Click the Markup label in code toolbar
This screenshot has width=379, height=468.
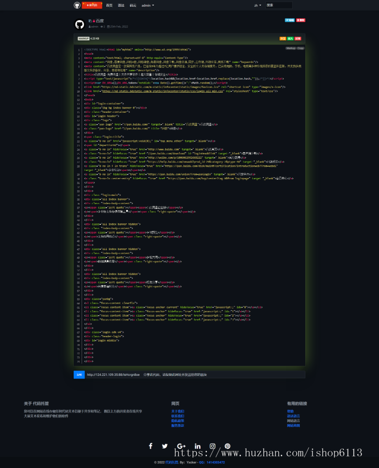[291, 48]
